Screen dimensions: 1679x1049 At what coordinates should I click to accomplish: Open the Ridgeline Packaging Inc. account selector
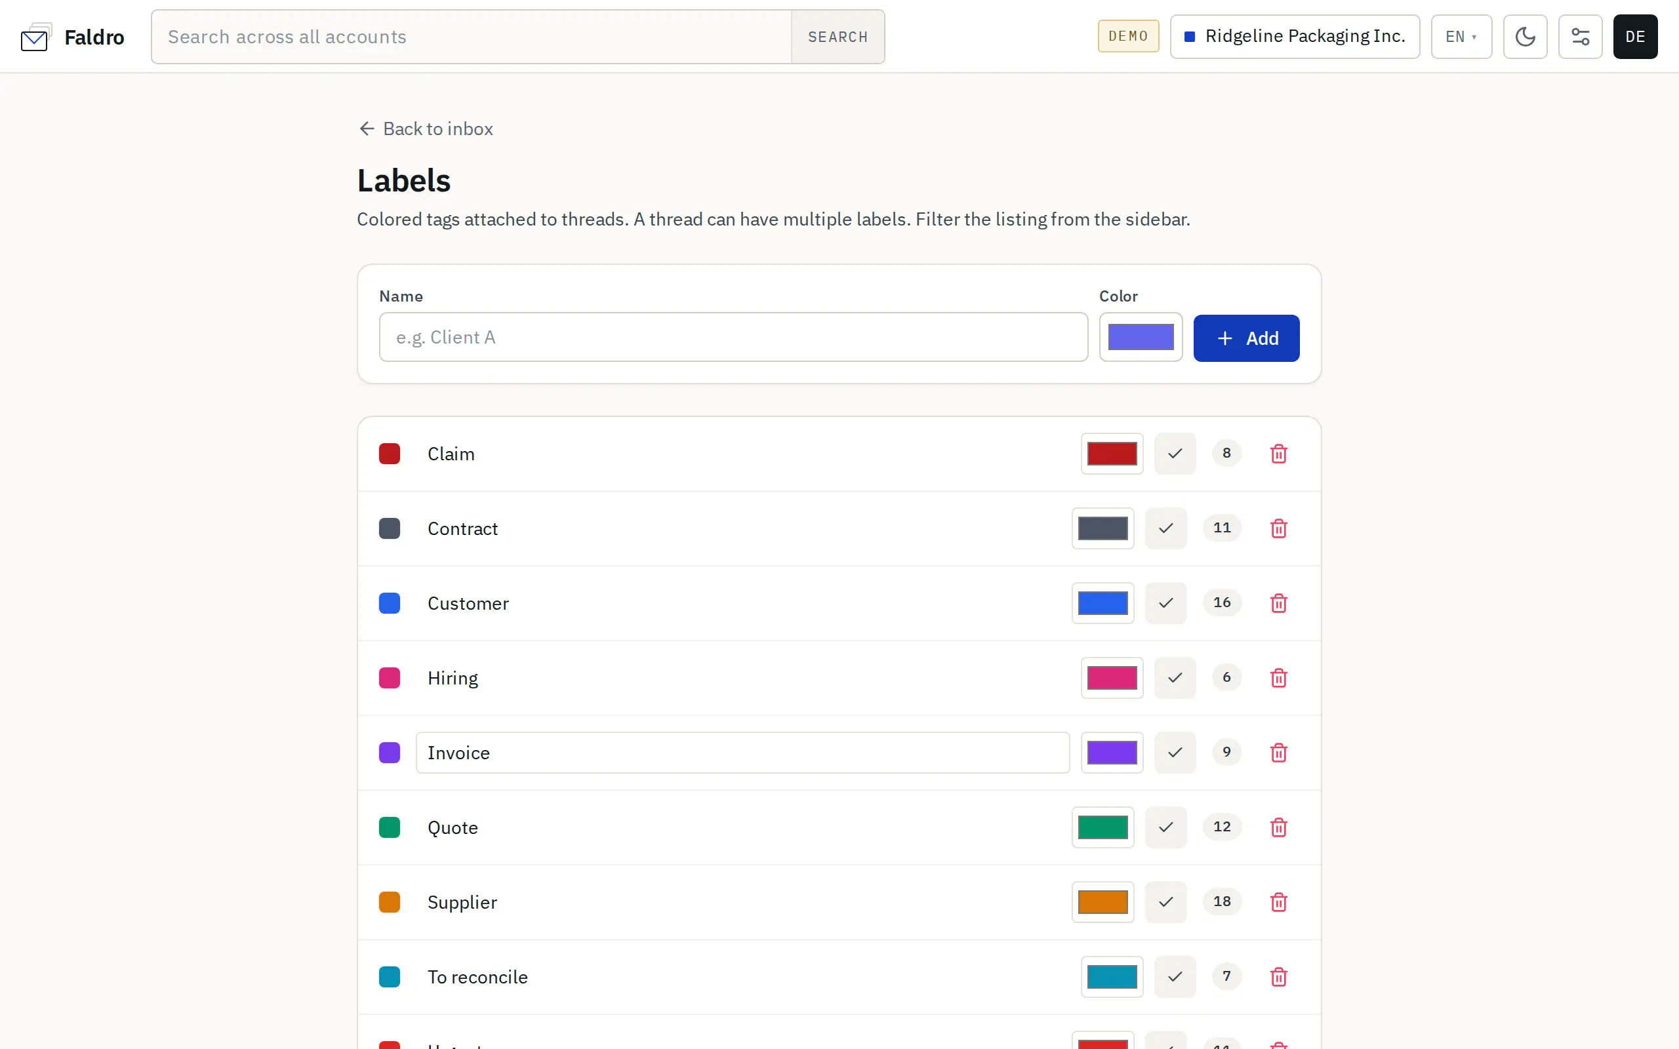click(x=1295, y=37)
